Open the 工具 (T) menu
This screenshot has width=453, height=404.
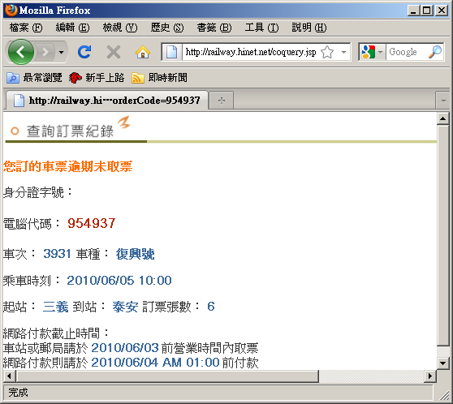tap(261, 28)
